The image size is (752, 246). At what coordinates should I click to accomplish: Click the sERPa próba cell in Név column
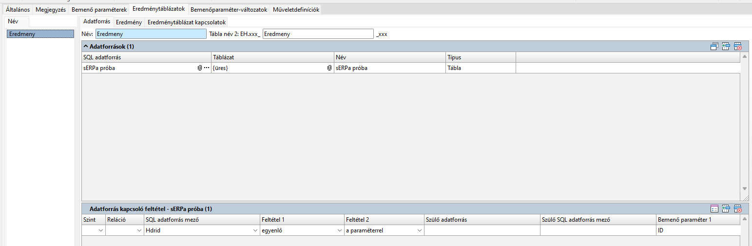[390, 68]
